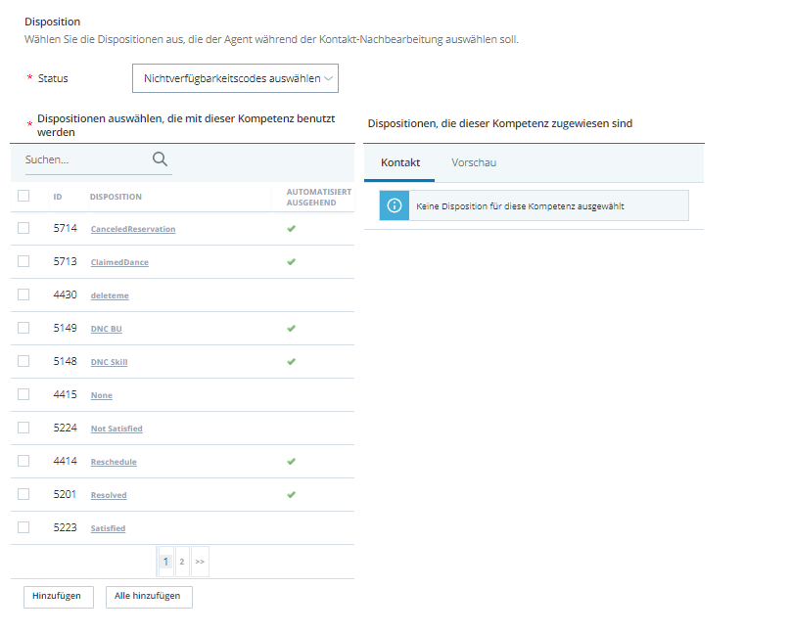The height and width of the screenshot is (633, 791).
Task: Open the DNC BU link
Action: tap(106, 329)
